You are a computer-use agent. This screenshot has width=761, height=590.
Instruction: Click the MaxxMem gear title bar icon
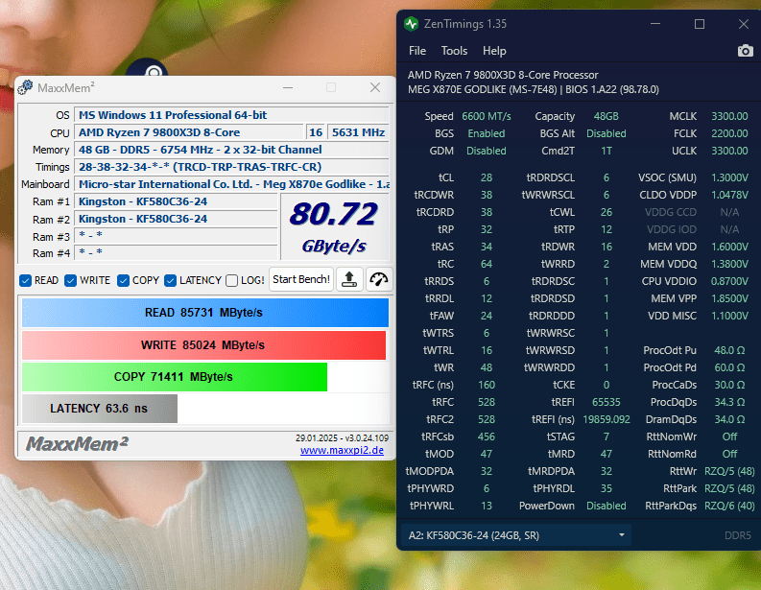pos(25,88)
